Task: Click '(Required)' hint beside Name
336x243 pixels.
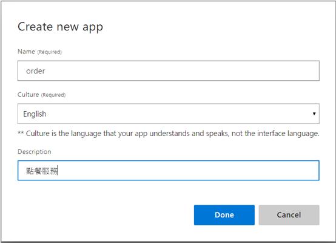Action: pos(50,52)
